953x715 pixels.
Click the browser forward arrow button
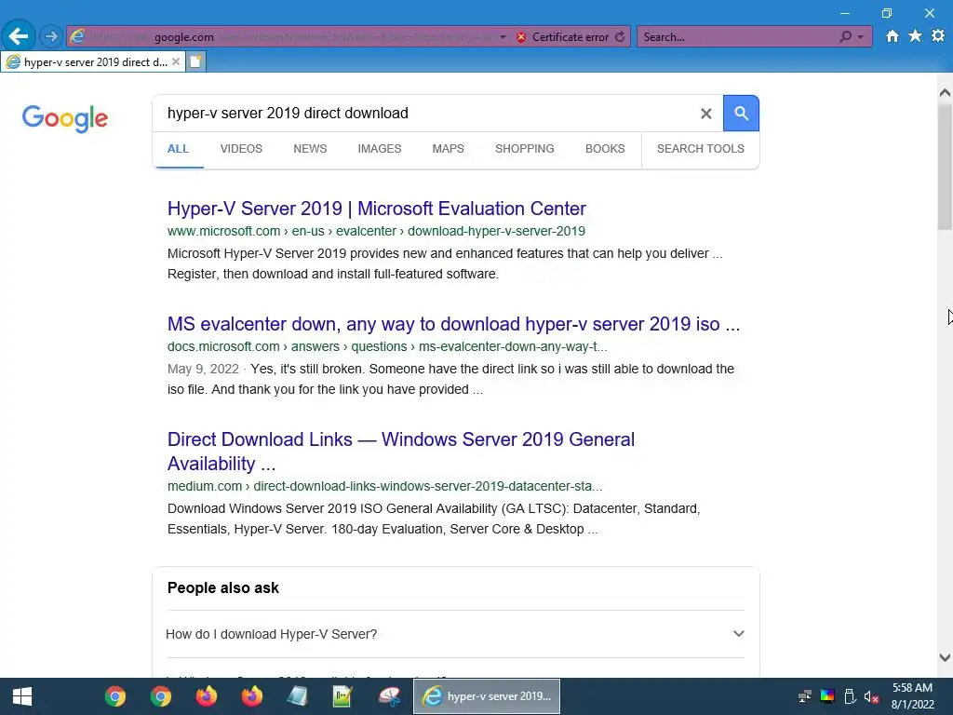(x=51, y=36)
